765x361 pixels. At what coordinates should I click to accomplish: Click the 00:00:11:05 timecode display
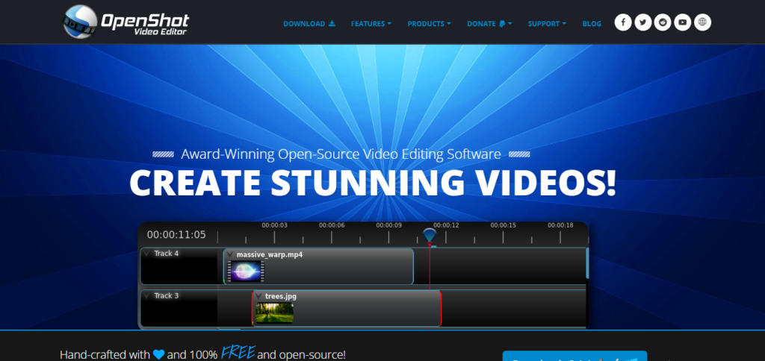tap(176, 235)
